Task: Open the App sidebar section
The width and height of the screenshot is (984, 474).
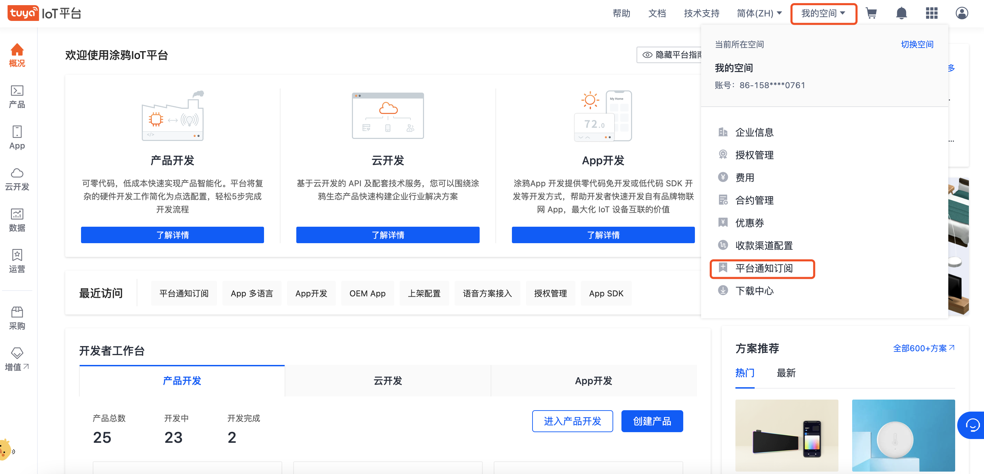Action: (17, 138)
